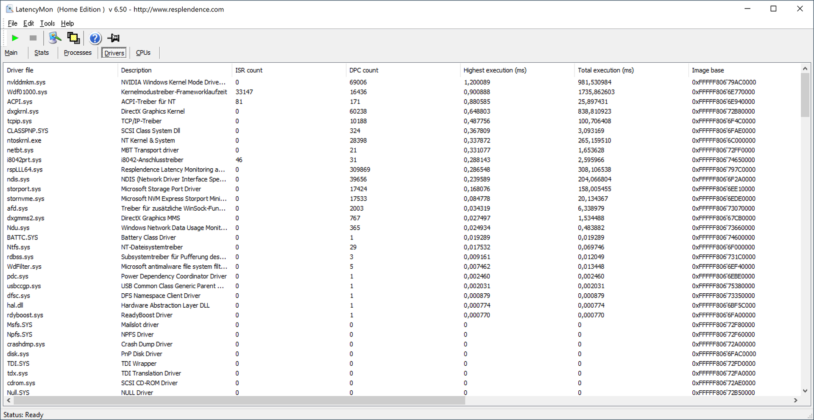Sort by Highest execution (ms) column
The height and width of the screenshot is (420, 814).
[517, 70]
